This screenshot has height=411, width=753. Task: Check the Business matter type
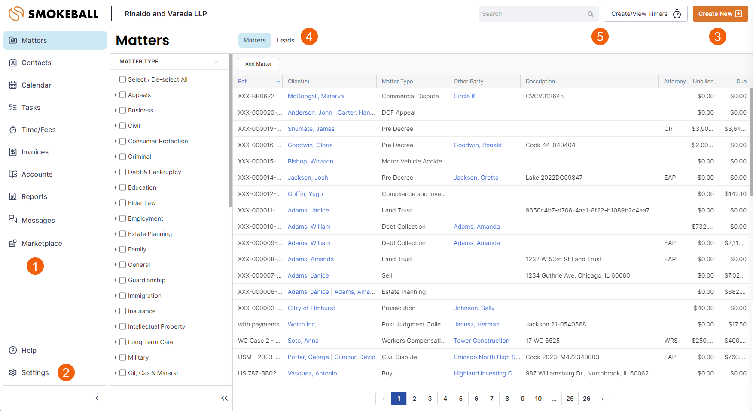pos(122,110)
